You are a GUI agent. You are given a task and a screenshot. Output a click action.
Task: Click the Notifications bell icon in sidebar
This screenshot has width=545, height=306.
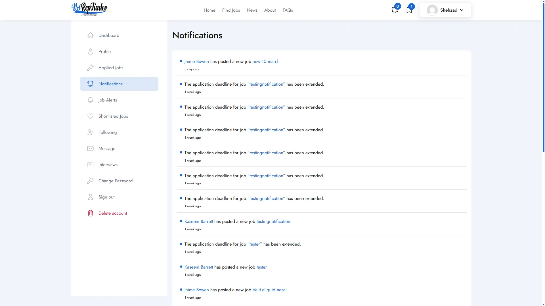(90, 84)
